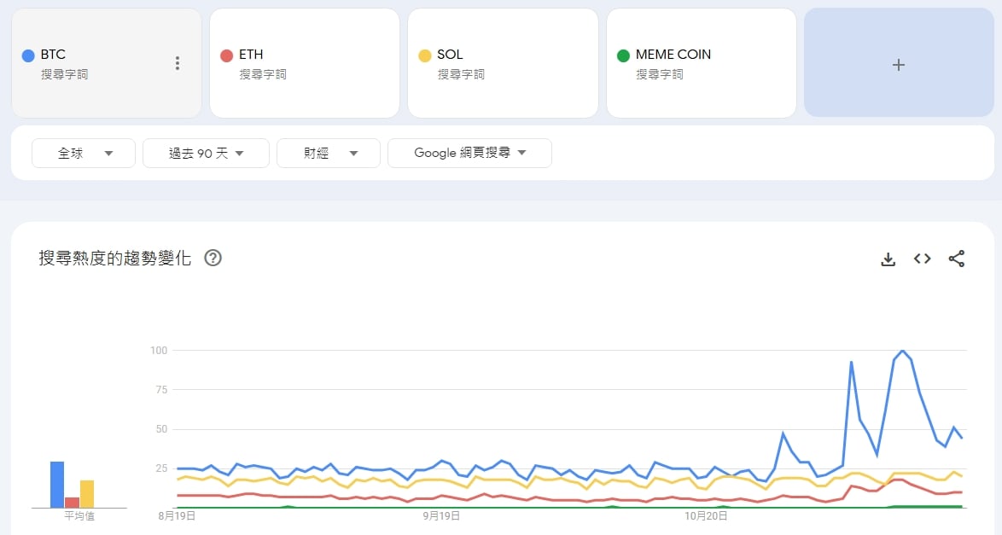Select the SOL search term card
1002x535 pixels.
(502, 63)
